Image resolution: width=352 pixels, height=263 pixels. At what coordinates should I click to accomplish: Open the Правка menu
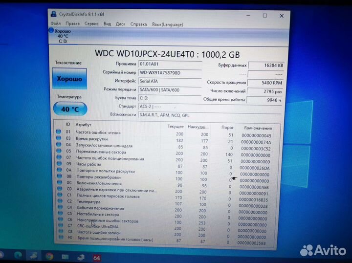[72, 23]
